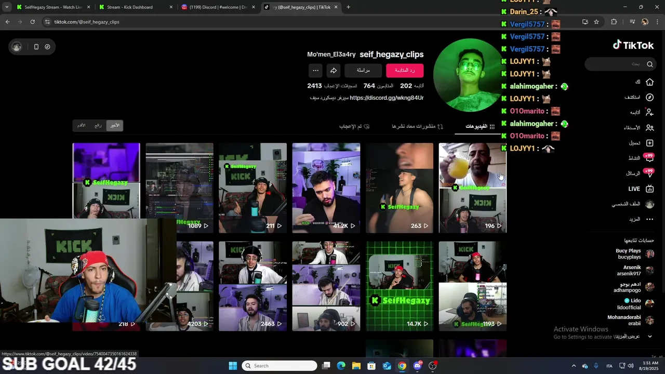Bookmark this page with star icon
The image size is (665, 374).
point(596,22)
